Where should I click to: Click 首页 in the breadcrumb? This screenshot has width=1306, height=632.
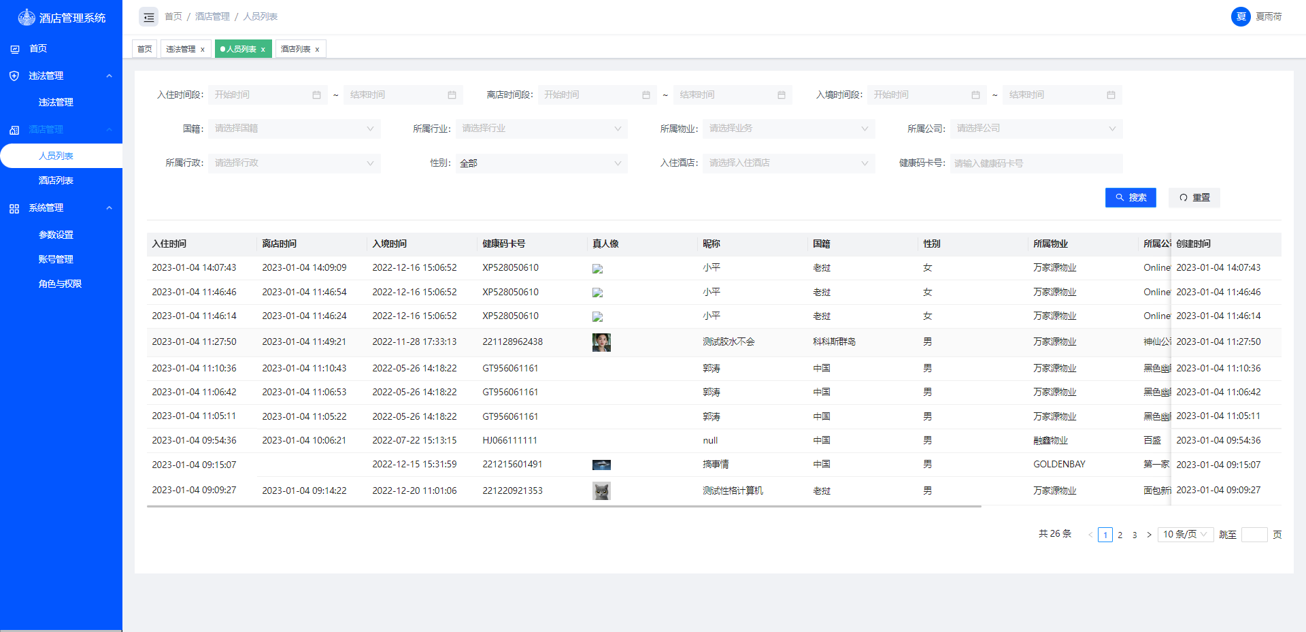coord(173,16)
